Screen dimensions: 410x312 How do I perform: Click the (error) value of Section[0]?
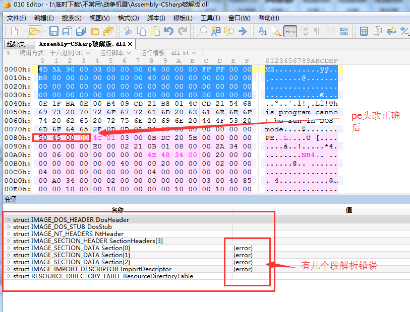coord(243,248)
